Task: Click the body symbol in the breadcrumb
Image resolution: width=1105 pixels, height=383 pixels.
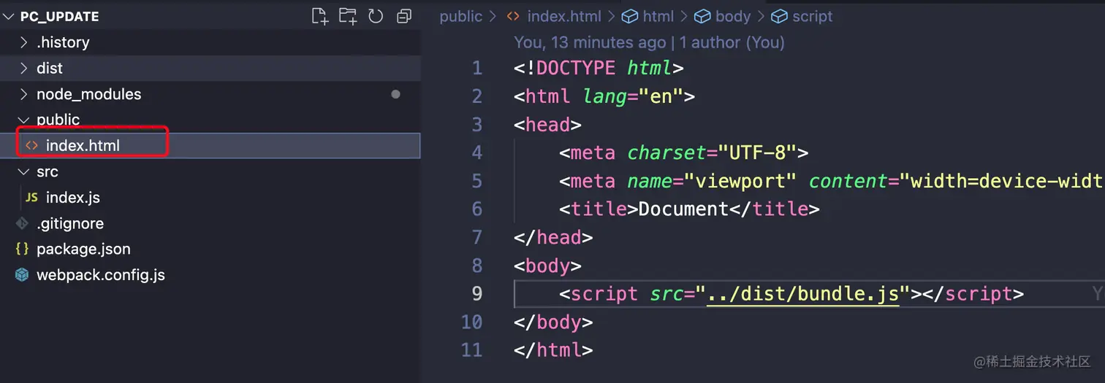Action: click(733, 16)
